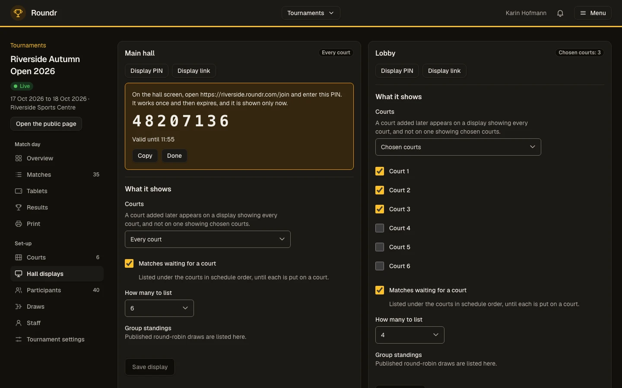Click the Roundr trophy logo icon
Viewport: 622px width, 388px height.
18,13
